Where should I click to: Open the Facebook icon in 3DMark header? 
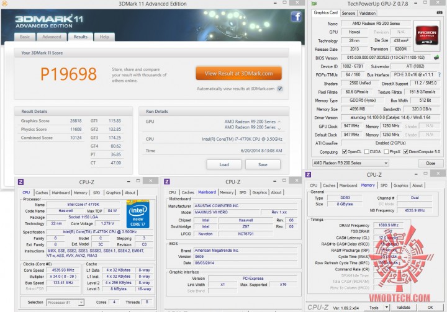pos(296,17)
